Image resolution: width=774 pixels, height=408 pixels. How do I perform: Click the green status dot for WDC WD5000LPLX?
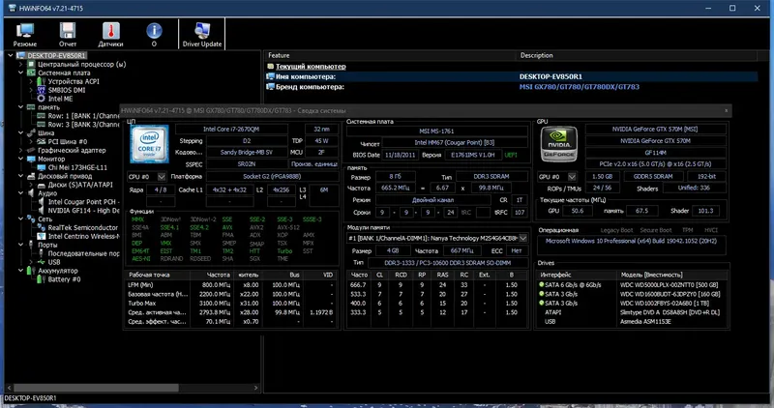click(x=542, y=284)
